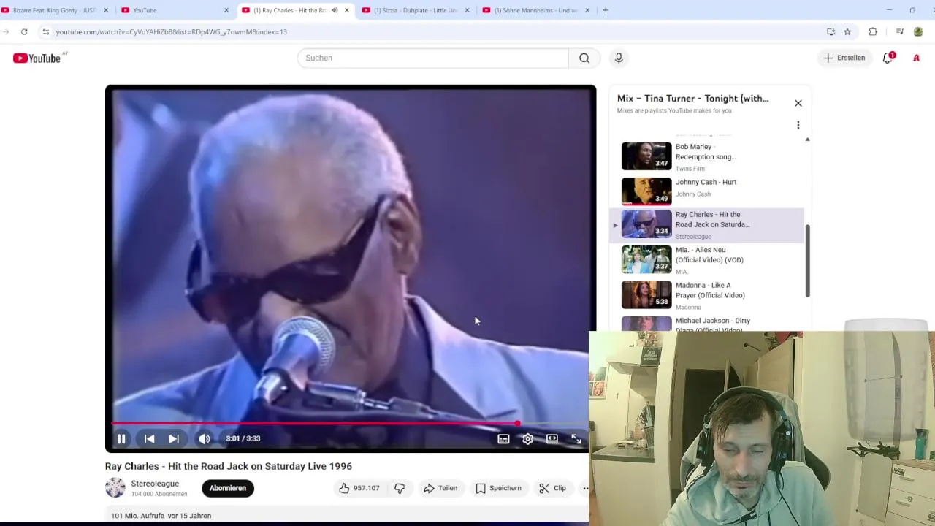Create a Clip of the video

(x=553, y=488)
